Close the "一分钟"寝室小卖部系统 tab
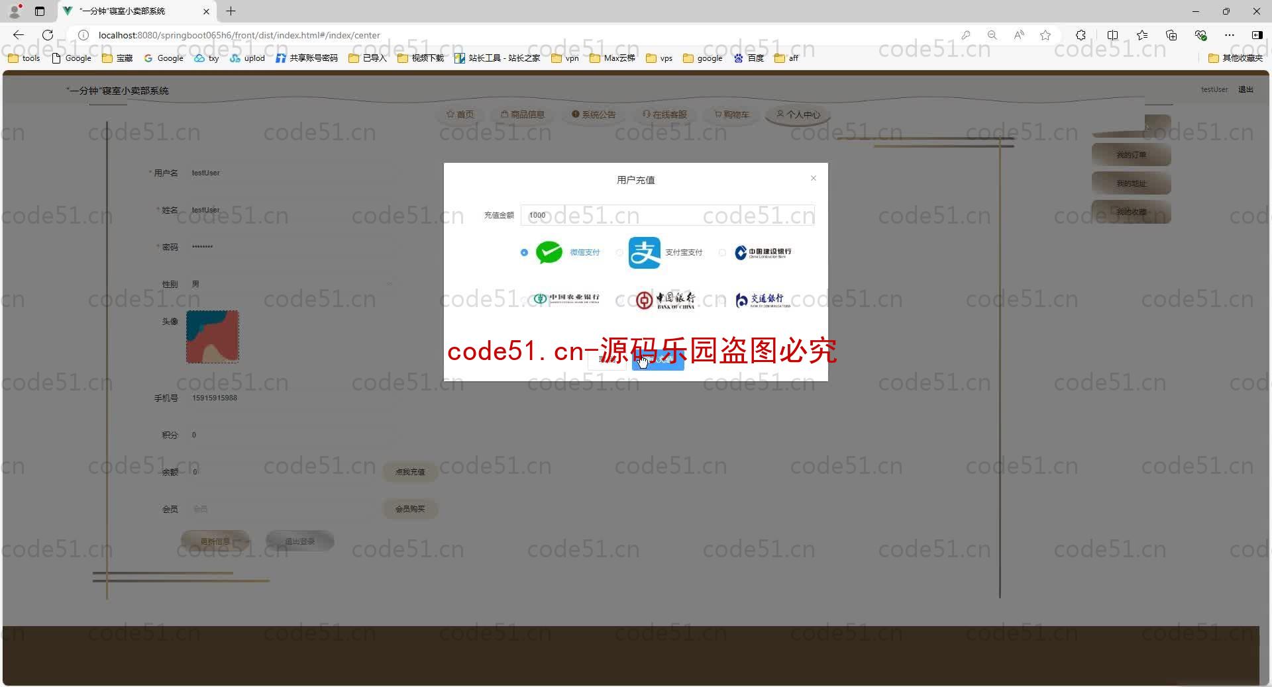This screenshot has height=687, width=1272. pyautogui.click(x=206, y=11)
